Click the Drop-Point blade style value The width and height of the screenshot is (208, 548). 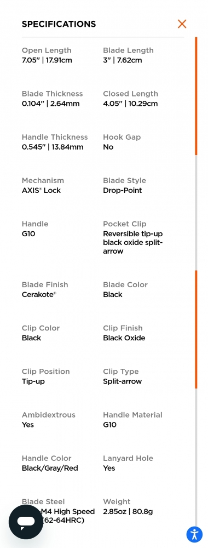[123, 191]
